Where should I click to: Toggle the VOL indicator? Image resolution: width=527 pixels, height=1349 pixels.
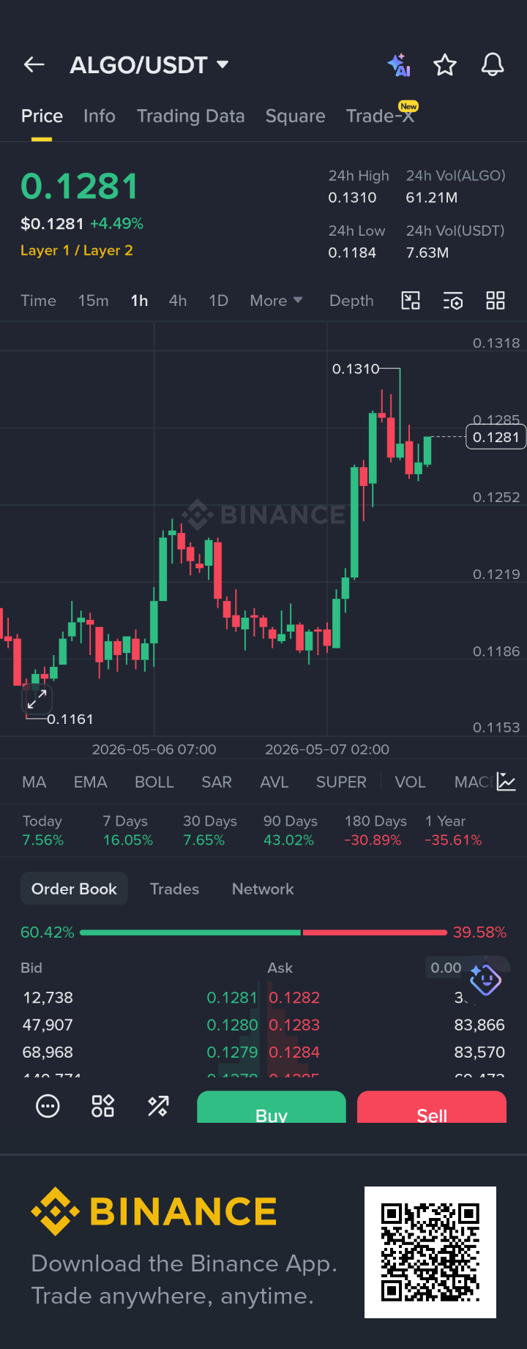pos(410,782)
